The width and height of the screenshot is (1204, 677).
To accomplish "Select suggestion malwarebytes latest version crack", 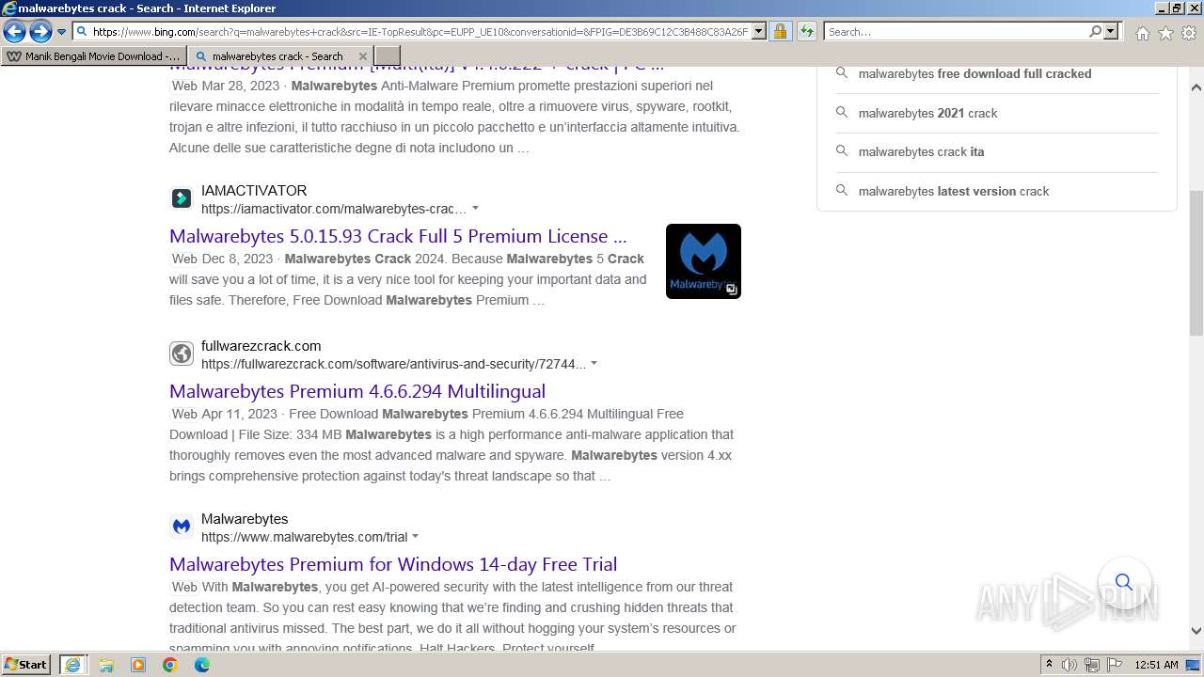I will (x=953, y=191).
